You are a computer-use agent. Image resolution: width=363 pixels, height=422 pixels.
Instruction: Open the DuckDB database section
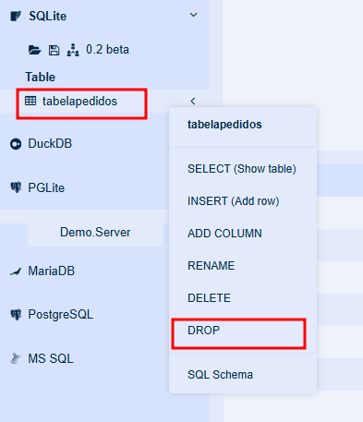[x=50, y=143]
